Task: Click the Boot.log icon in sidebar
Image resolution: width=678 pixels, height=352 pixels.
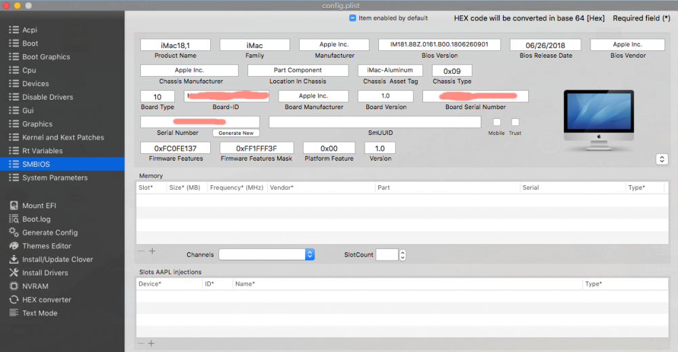Action: [x=14, y=219]
